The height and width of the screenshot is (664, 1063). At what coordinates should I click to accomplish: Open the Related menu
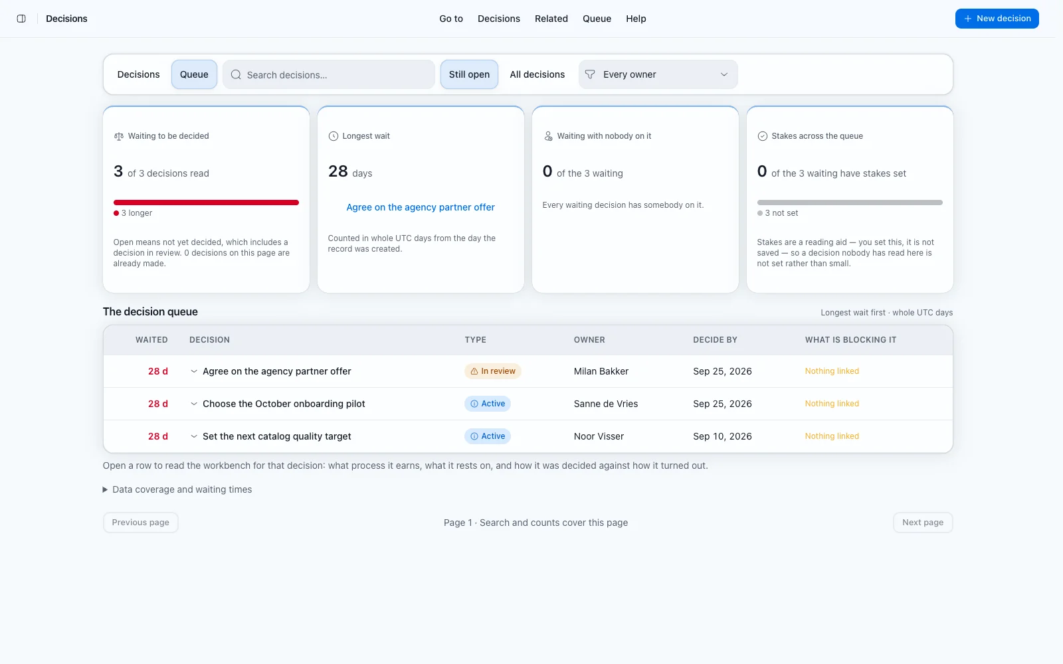[551, 19]
